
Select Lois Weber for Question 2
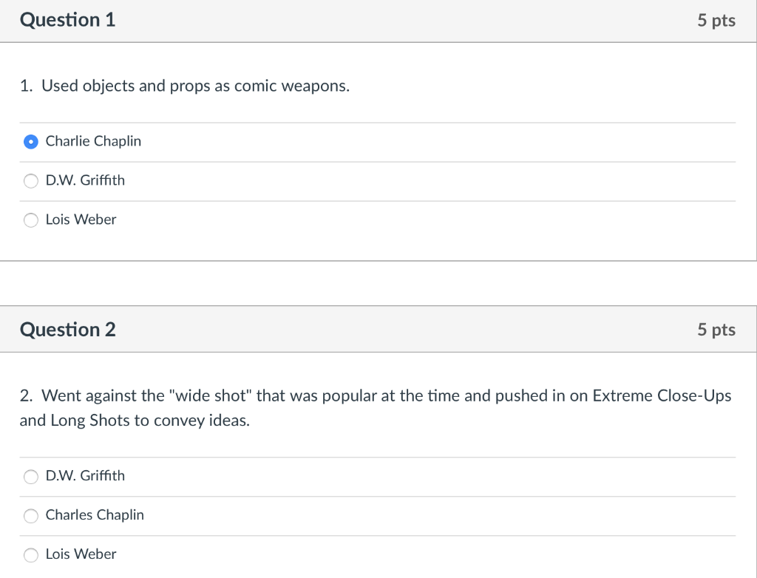click(x=31, y=554)
